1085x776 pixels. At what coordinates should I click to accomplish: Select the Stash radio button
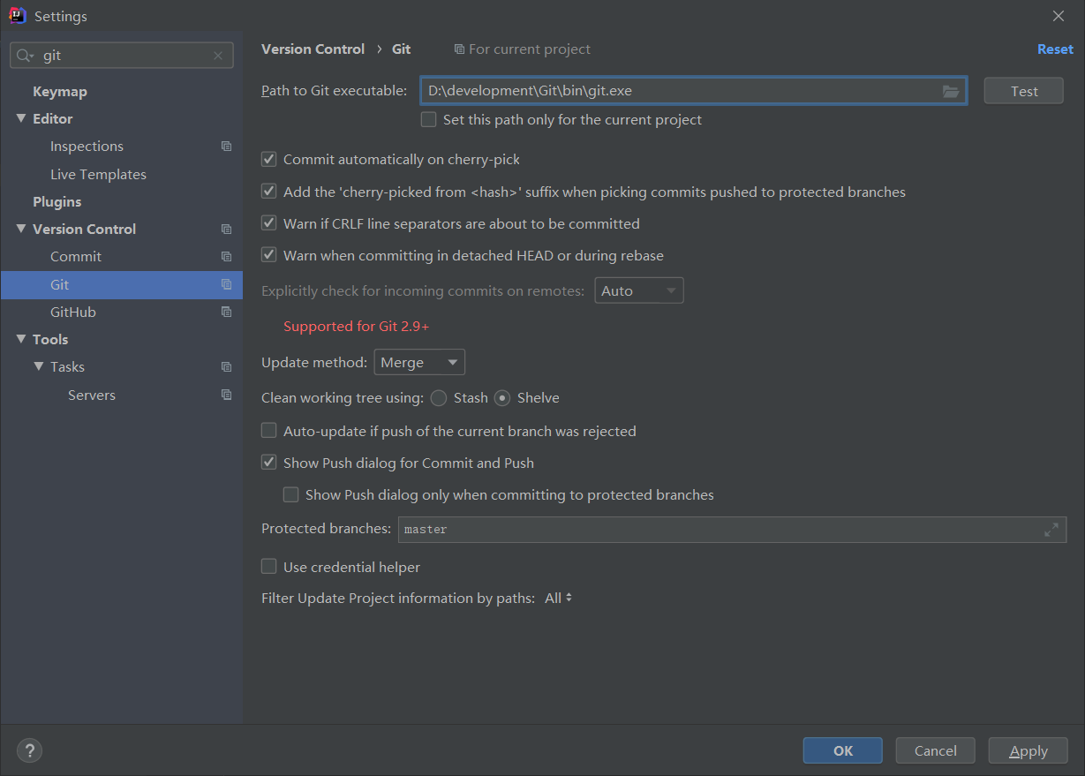pos(438,397)
